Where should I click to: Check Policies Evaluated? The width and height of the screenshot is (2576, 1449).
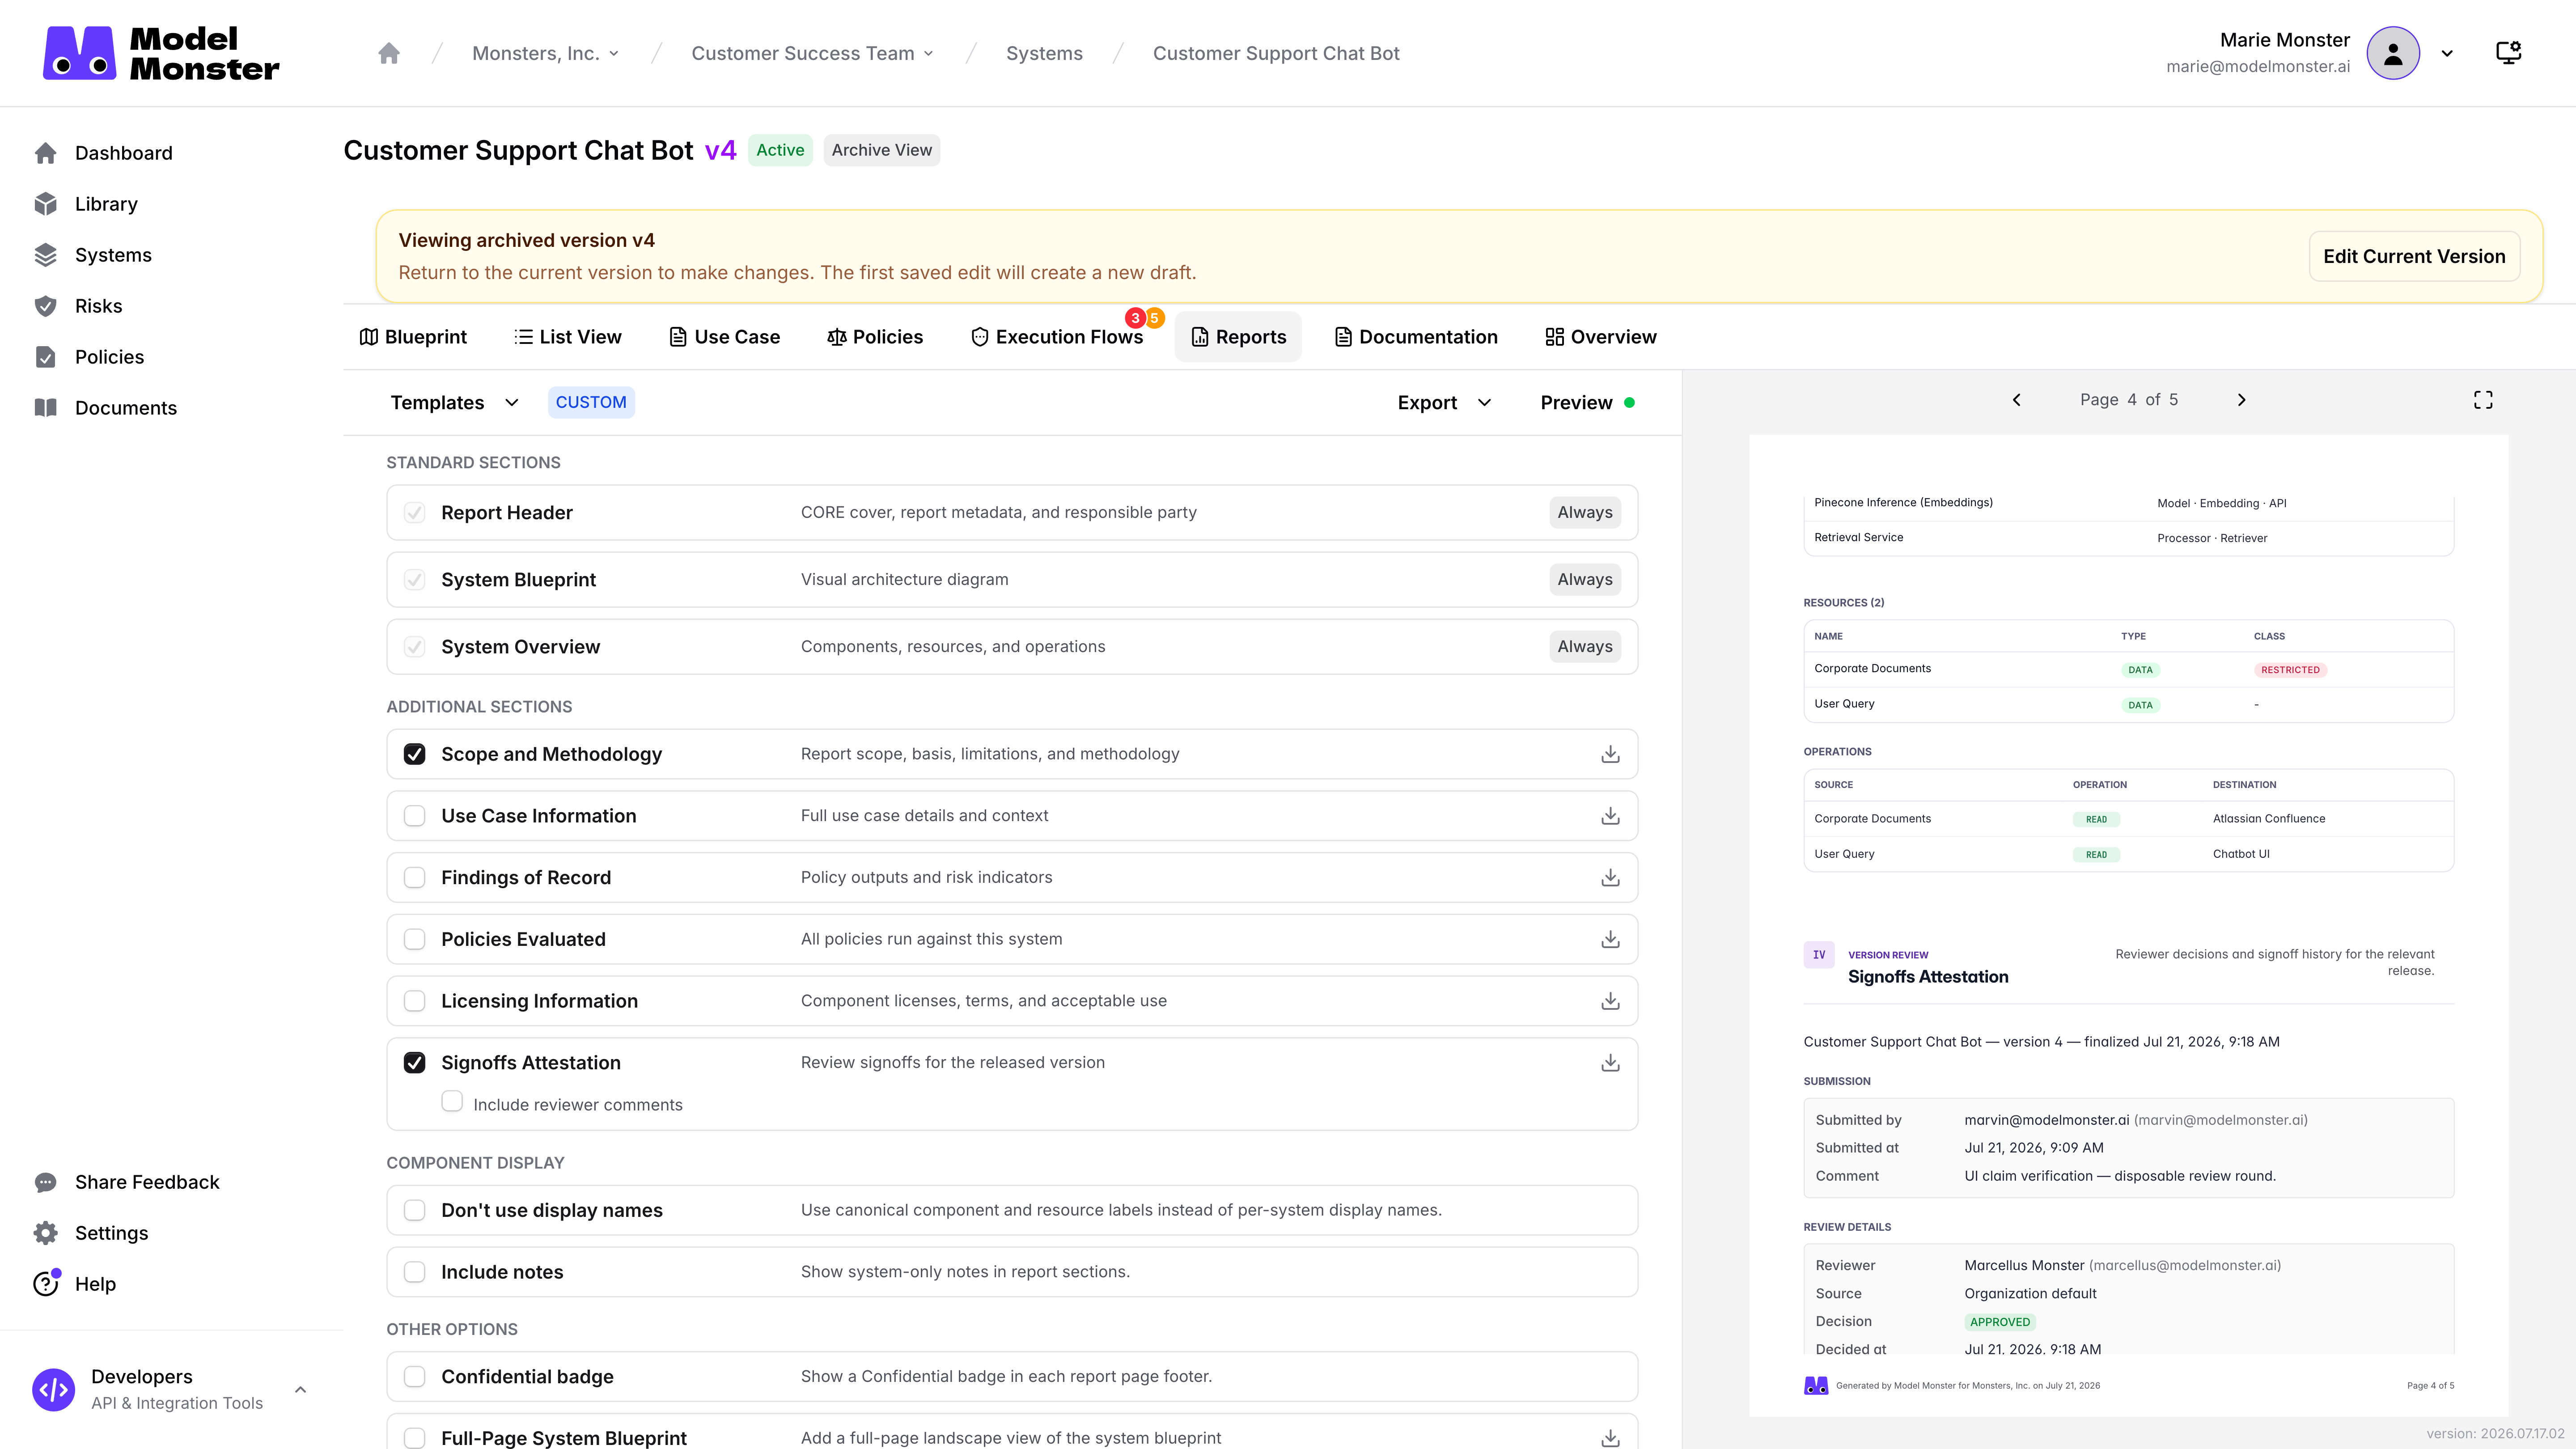[414, 939]
